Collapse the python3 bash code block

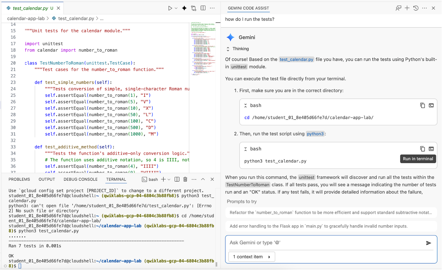[246, 149]
